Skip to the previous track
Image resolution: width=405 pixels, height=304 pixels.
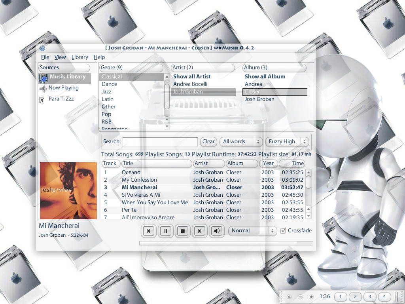[x=149, y=231]
